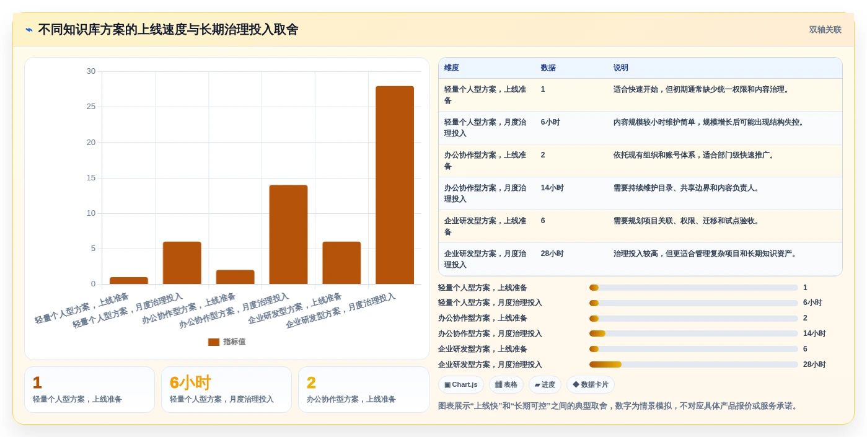Click the tallest bar 企业研发型方案，月度治理投入
This screenshot has height=437, width=867.
[x=395, y=185]
